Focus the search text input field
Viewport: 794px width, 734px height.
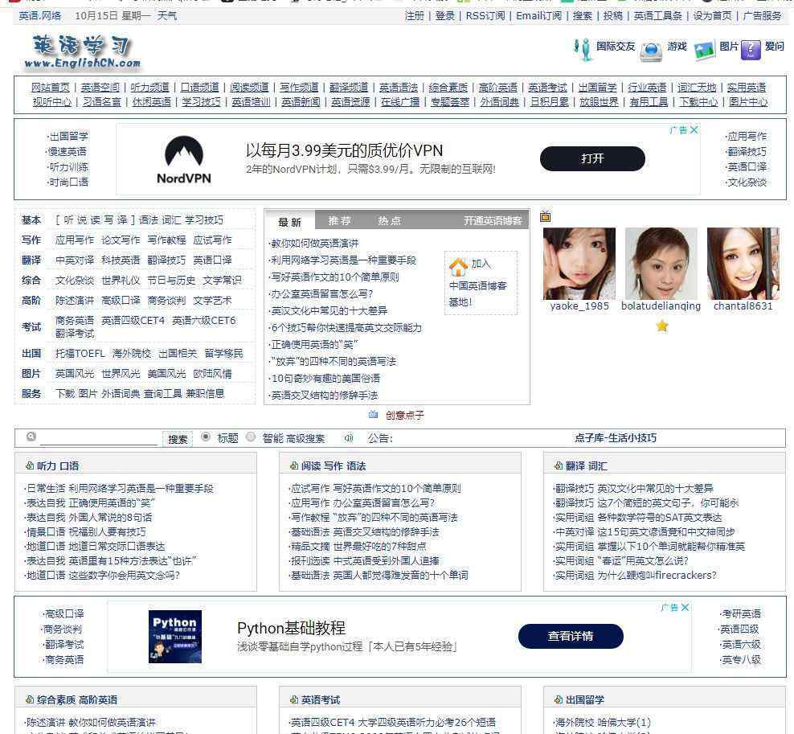[x=99, y=438]
